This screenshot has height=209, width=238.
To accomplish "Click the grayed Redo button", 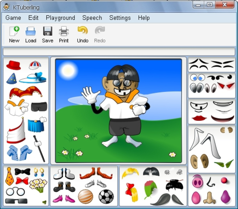I will (x=100, y=34).
